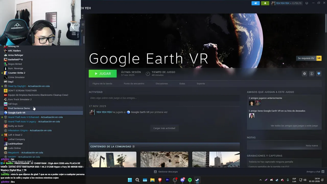This screenshot has width=327, height=184.
Task: Open Soporte tab
Action: (201, 84)
